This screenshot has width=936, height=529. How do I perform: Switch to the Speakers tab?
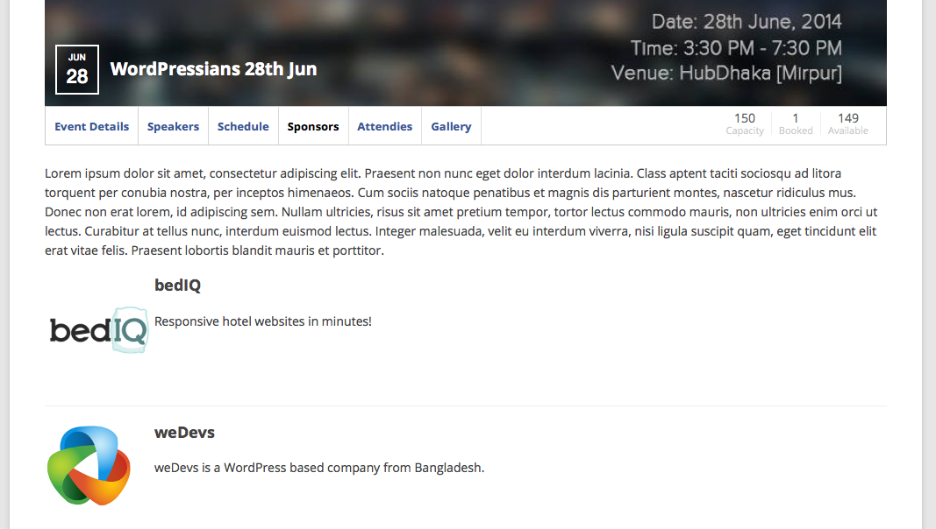pyautogui.click(x=173, y=126)
